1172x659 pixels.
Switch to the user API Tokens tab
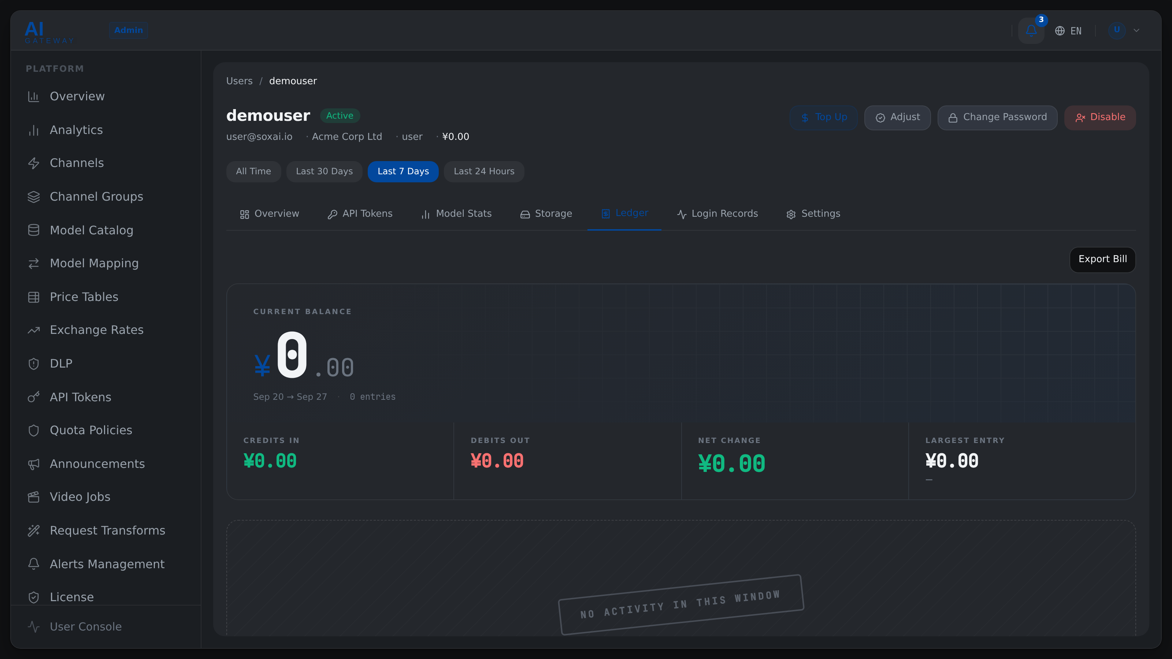[x=360, y=214]
